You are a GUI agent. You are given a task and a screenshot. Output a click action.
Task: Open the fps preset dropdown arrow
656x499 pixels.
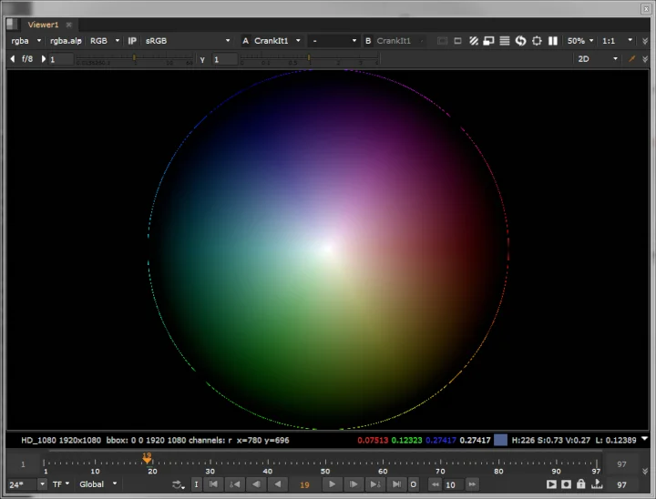[42, 484]
